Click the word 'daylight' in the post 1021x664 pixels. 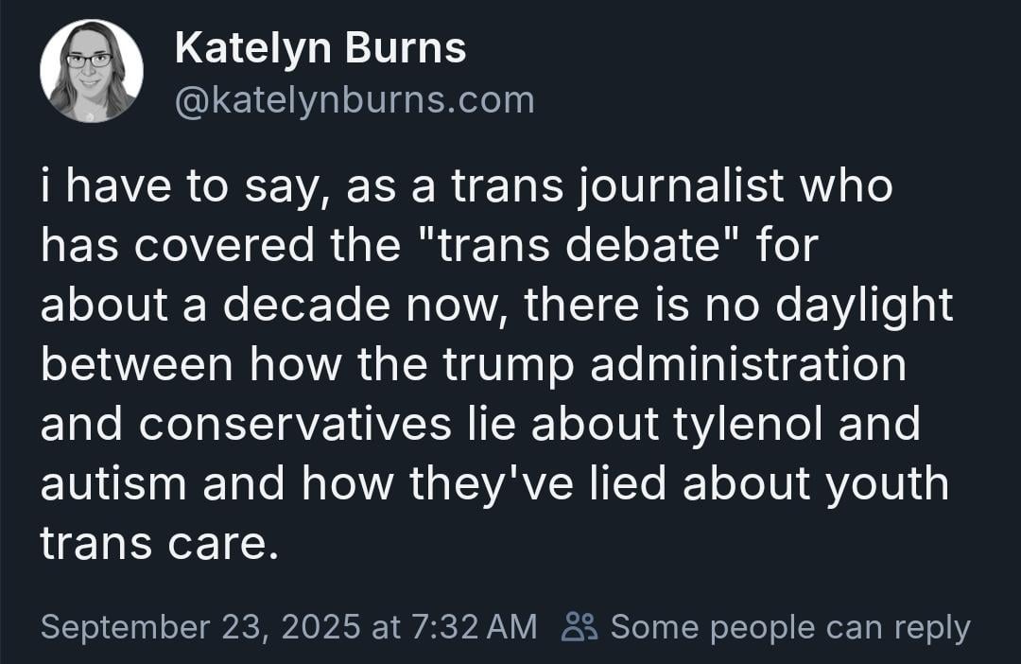pyautogui.click(x=864, y=305)
